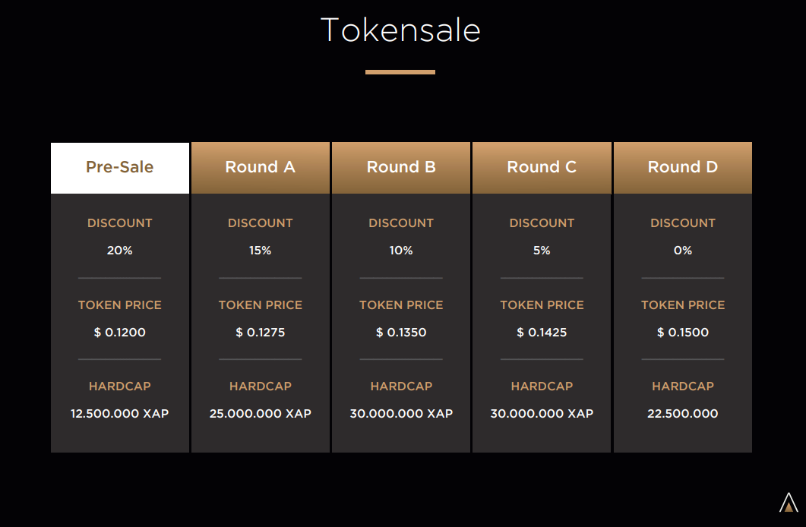
Task: Click the Round A 15% discount value
Action: (260, 250)
